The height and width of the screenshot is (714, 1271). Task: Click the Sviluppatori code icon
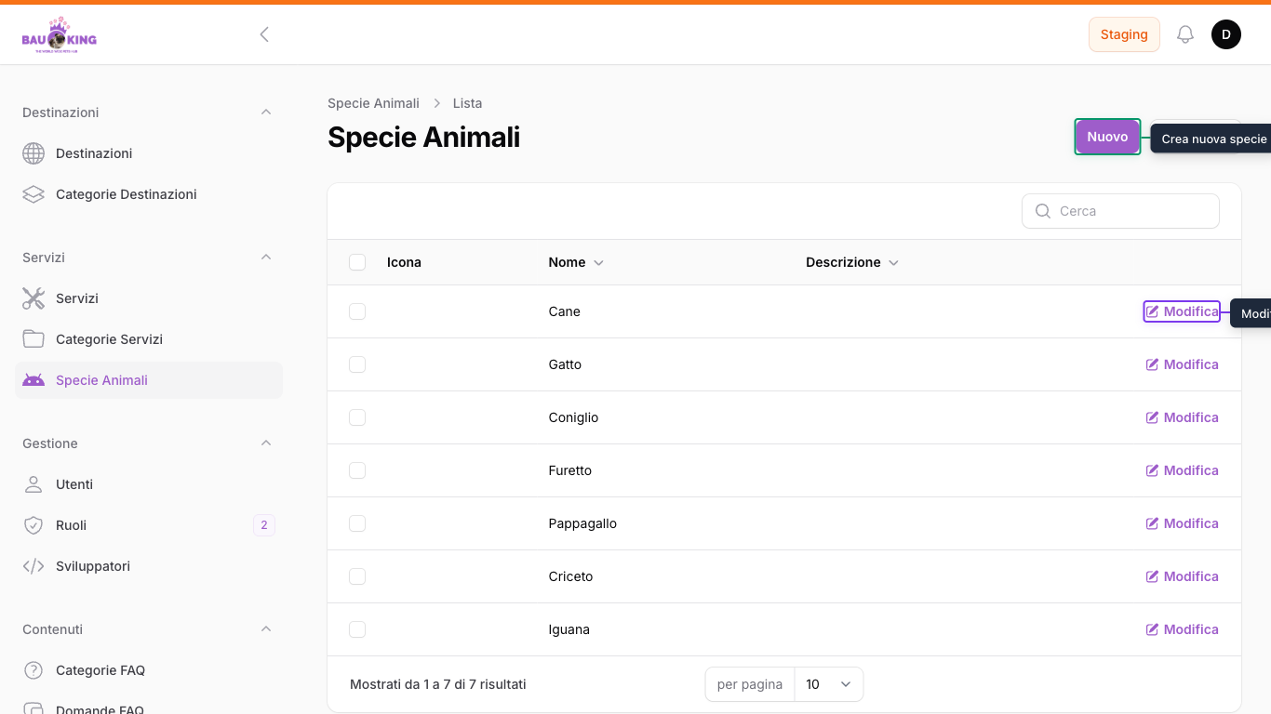coord(33,566)
